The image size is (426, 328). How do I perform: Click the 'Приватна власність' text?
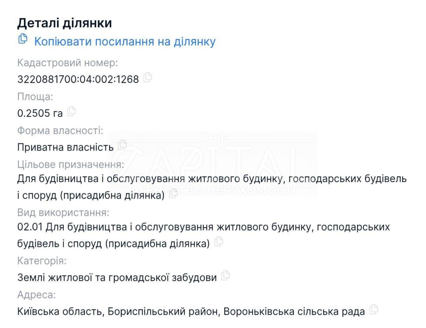coord(65,147)
